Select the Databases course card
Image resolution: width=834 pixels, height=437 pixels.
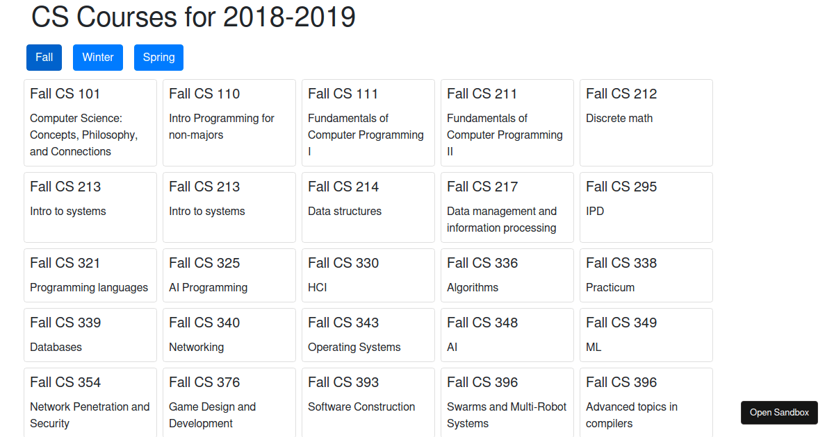(x=90, y=335)
